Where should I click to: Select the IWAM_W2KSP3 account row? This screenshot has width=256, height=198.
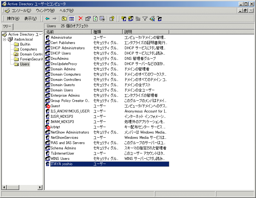pos(107,122)
